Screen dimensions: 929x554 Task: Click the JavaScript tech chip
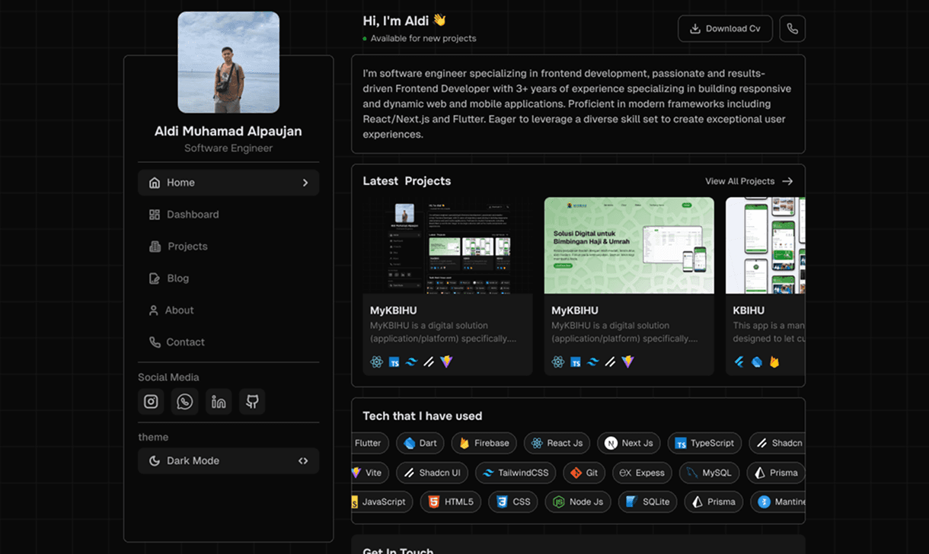pos(382,502)
